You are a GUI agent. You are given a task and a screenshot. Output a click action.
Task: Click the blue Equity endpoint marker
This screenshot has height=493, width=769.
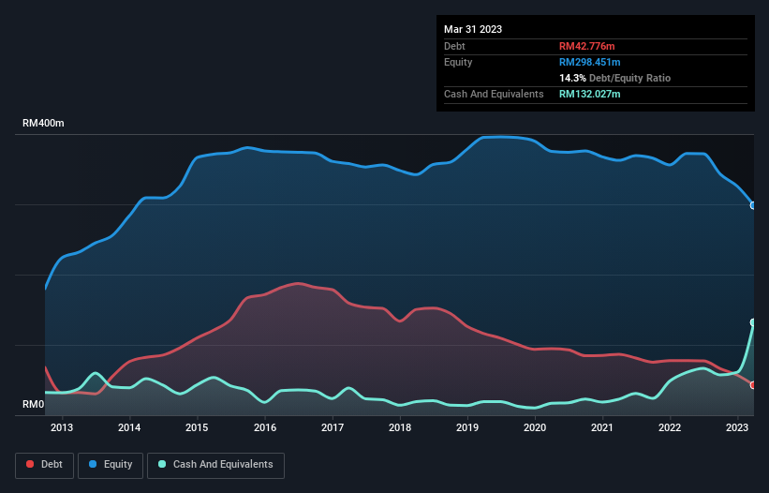tap(753, 205)
